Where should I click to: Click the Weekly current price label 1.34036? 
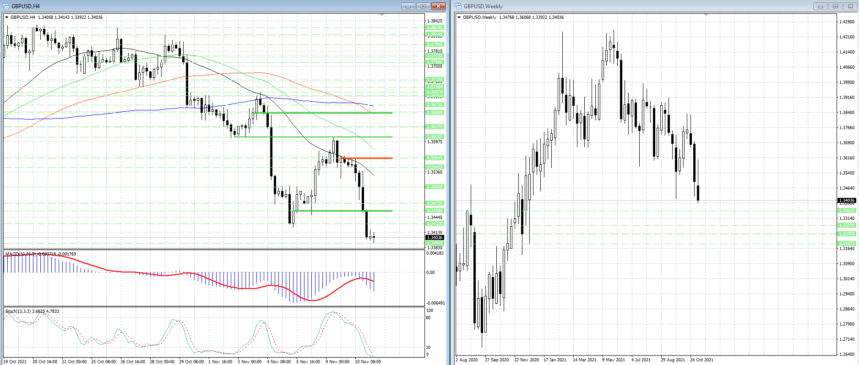pyautogui.click(x=847, y=201)
